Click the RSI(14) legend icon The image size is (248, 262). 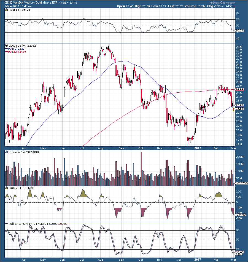pos(6,10)
